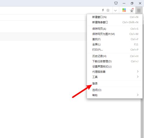Toggle 全屏(L) full screen mode

click(115, 44)
